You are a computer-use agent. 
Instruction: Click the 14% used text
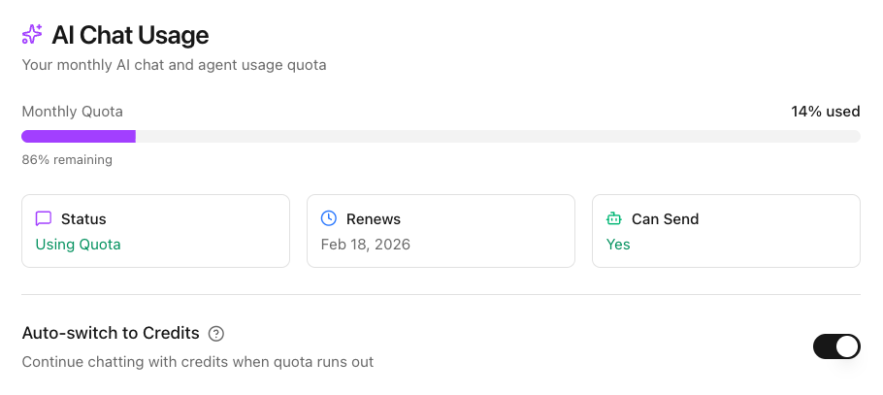pyautogui.click(x=825, y=112)
